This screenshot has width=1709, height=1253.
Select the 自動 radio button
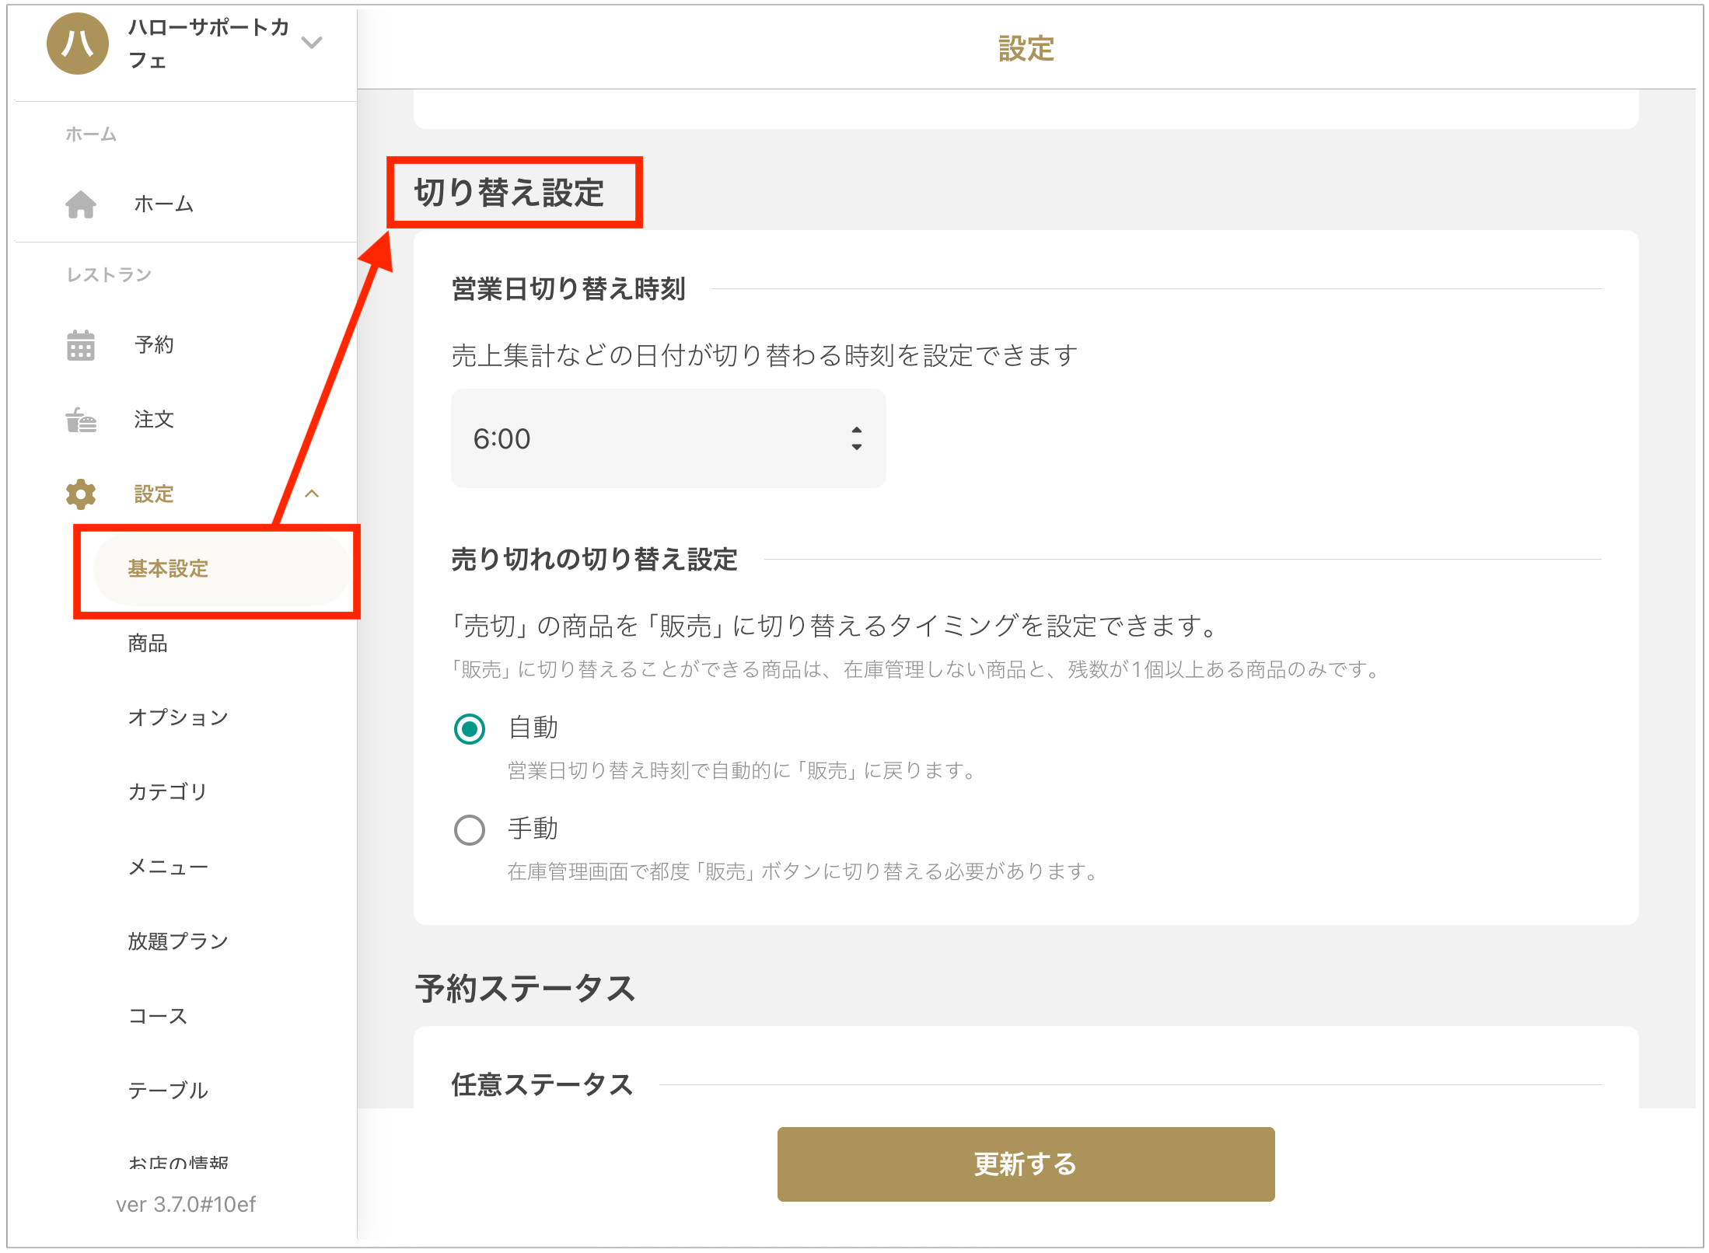470,729
